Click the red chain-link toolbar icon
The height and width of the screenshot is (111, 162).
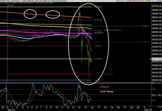pos(150,1)
